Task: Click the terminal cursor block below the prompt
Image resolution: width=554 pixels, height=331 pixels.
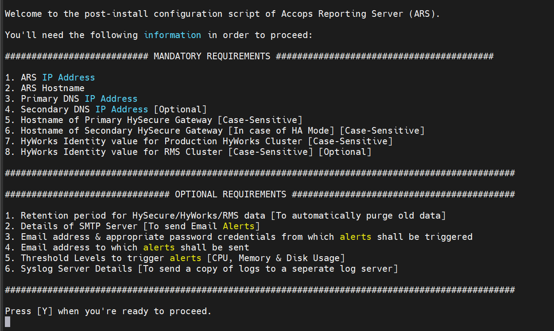Action: click(x=8, y=322)
